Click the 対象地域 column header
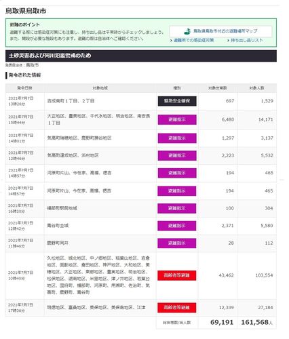This screenshot has height=339, width=289. click(100, 88)
